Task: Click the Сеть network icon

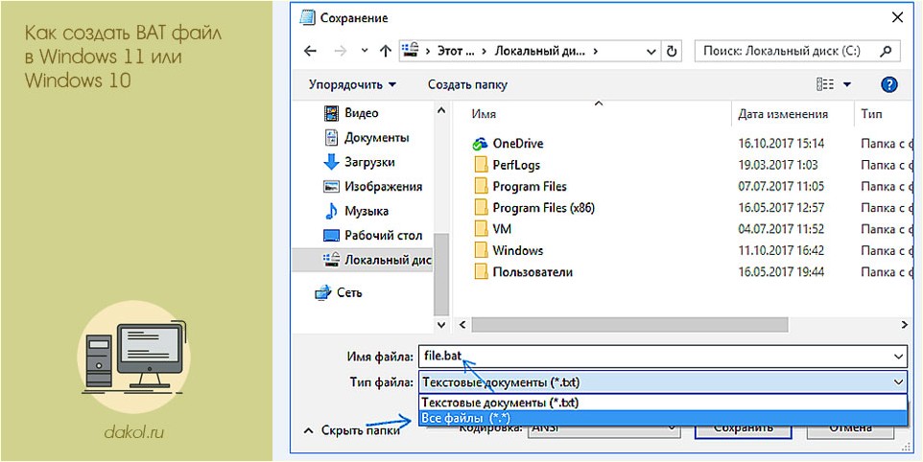Action: coord(322,292)
